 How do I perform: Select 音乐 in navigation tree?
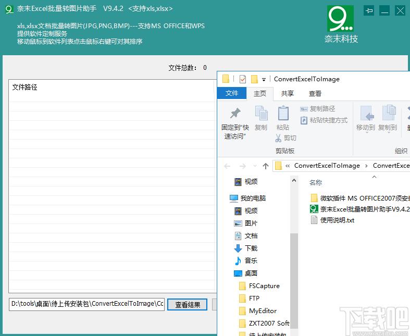246,260
